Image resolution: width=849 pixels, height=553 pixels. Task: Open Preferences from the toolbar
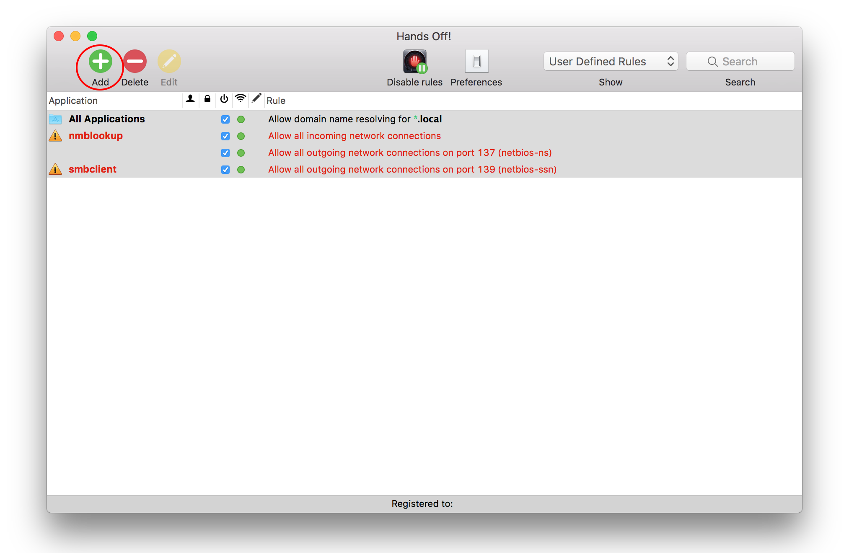(476, 62)
